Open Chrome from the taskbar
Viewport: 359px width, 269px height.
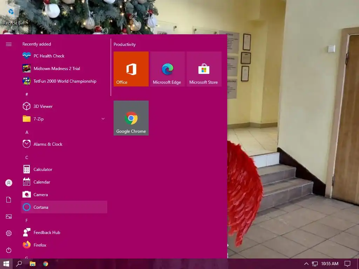pyautogui.click(x=46, y=264)
